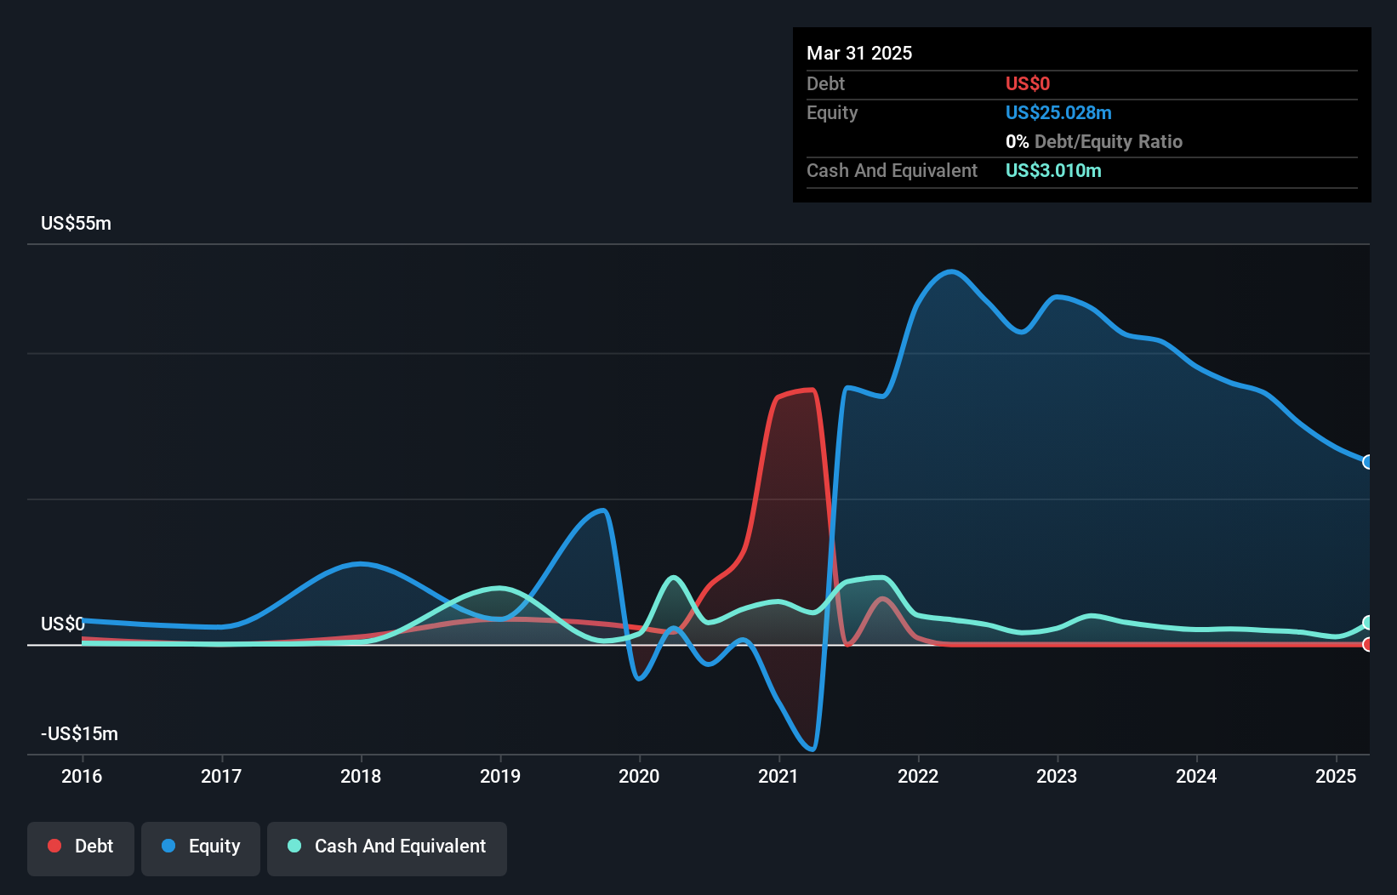
Task: Toggle Cash And Equivalent legend button
Action: (387, 848)
